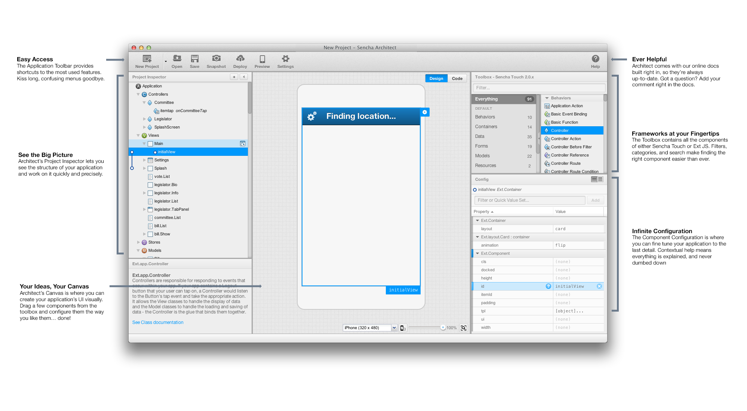747x411 pixels.
Task: Click initialView label tag on canvas
Action: click(403, 290)
